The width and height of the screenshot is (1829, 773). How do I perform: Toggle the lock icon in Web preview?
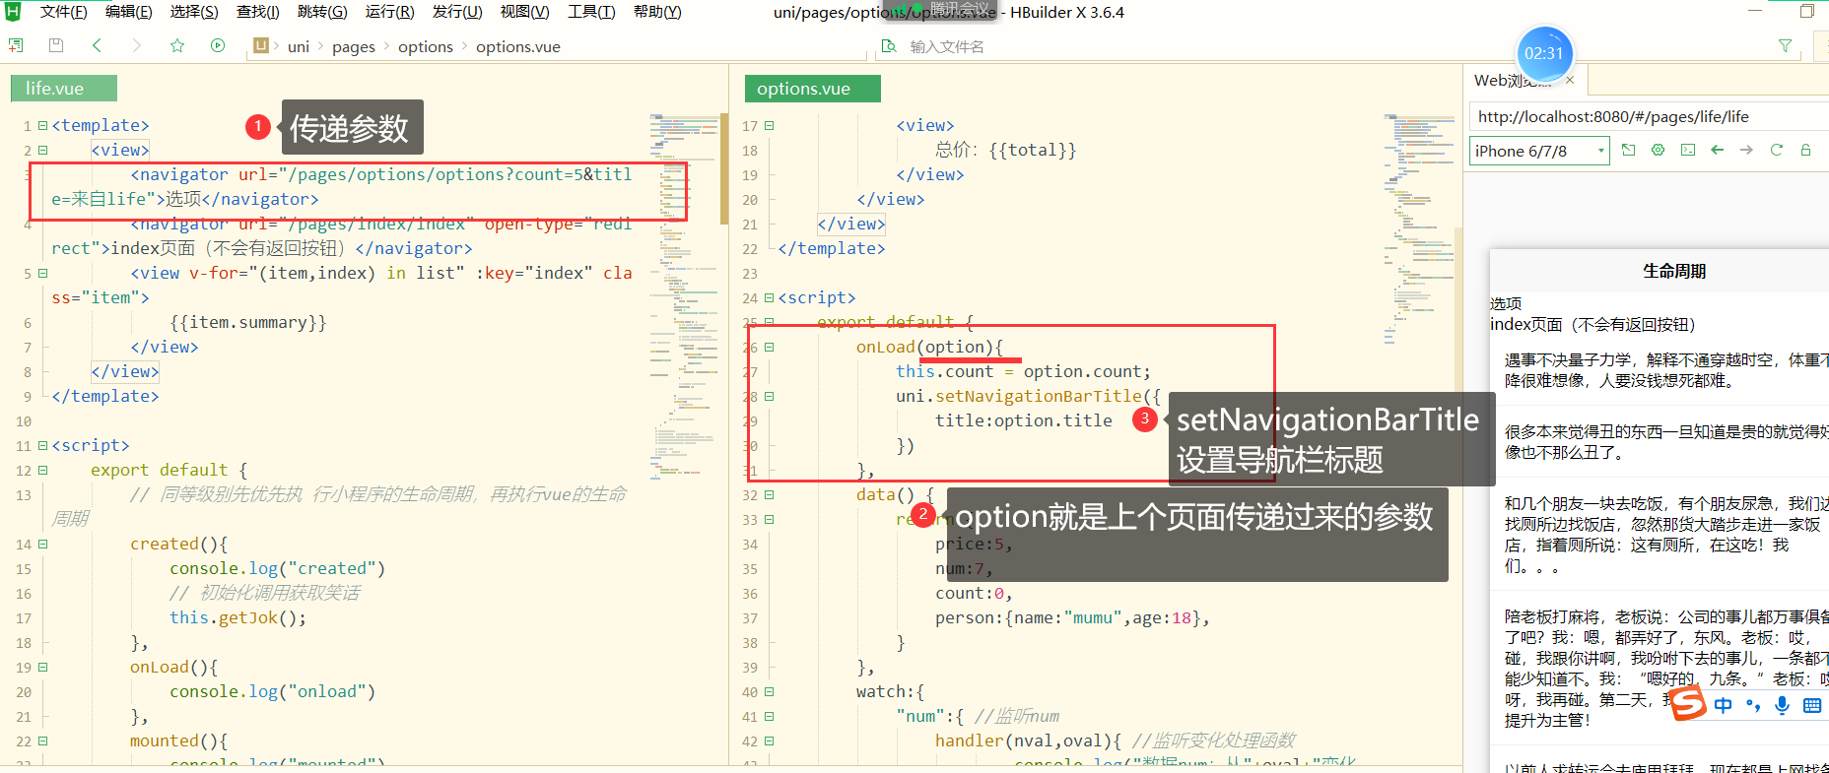(x=1806, y=150)
